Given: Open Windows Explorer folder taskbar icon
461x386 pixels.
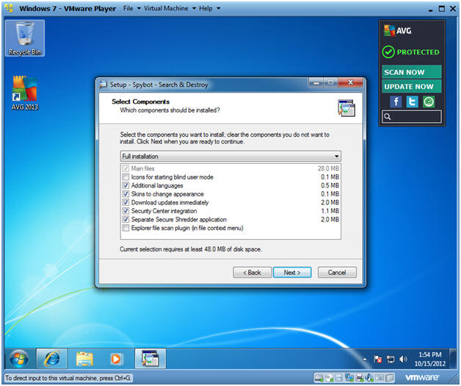Looking at the screenshot, I should [x=84, y=359].
